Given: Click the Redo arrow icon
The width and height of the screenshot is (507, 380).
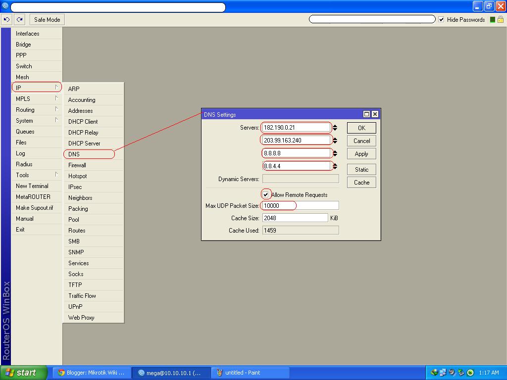Looking at the screenshot, I should [x=19, y=20].
